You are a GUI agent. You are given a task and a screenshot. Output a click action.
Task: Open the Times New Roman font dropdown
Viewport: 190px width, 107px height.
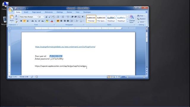[37, 17]
